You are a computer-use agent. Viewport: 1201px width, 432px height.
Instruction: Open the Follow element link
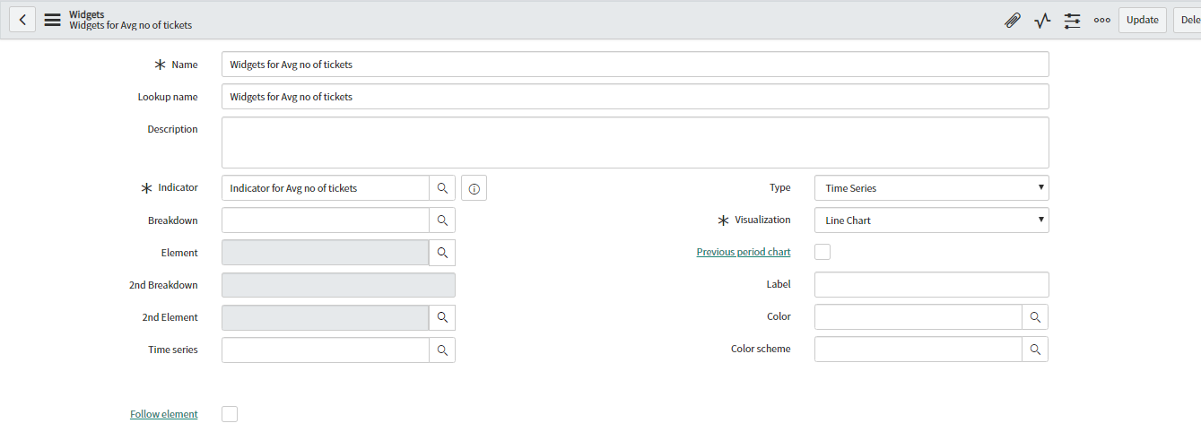[164, 414]
